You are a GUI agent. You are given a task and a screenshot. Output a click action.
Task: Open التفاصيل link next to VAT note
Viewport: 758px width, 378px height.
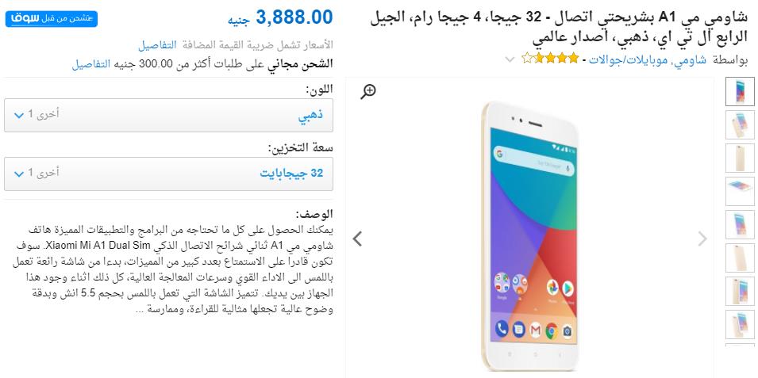pos(157,45)
